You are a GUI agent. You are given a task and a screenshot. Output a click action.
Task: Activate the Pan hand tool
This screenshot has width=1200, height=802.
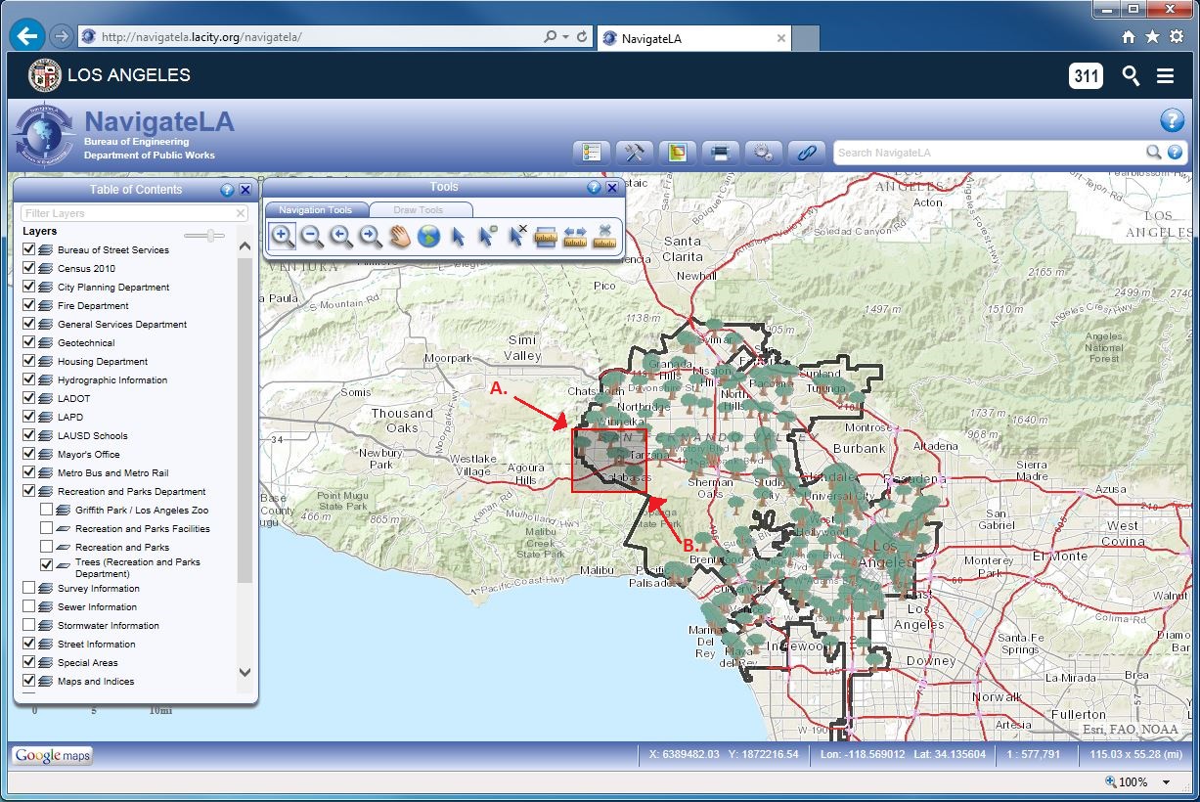399,236
